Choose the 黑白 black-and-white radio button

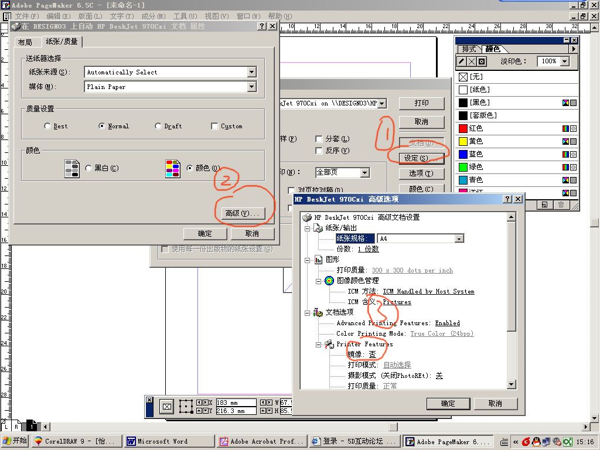point(88,168)
